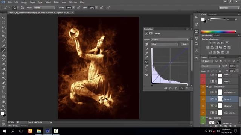This screenshot has height=135, width=241.
Task: Click the Layers panel trash icon
Action: 235,126
